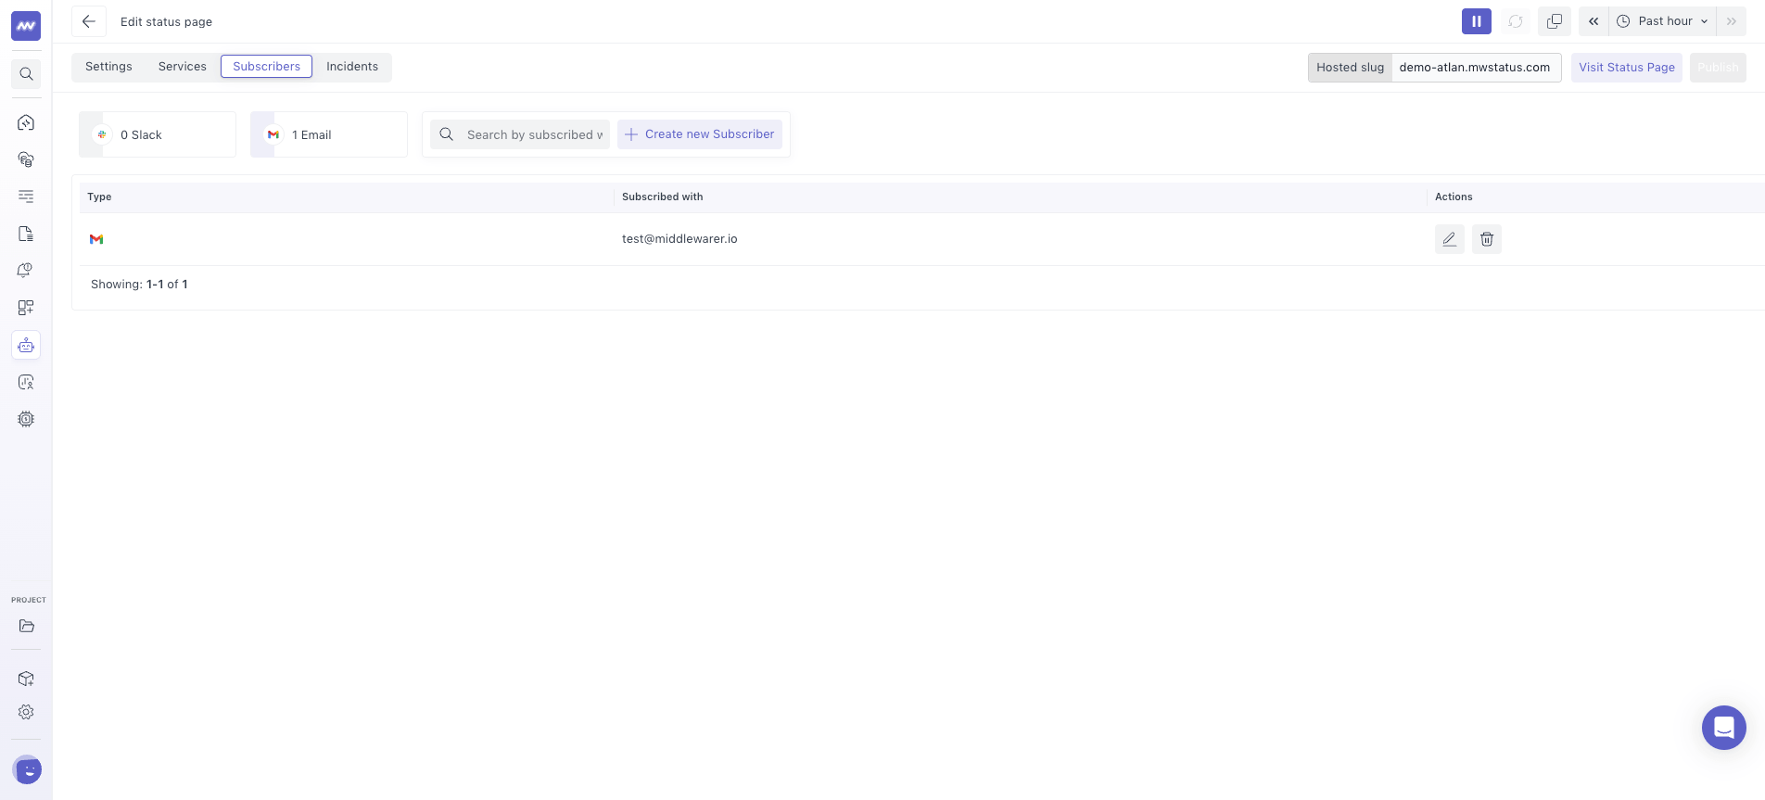
Task: Open the logs list sidebar icon
Action: [x=26, y=197]
